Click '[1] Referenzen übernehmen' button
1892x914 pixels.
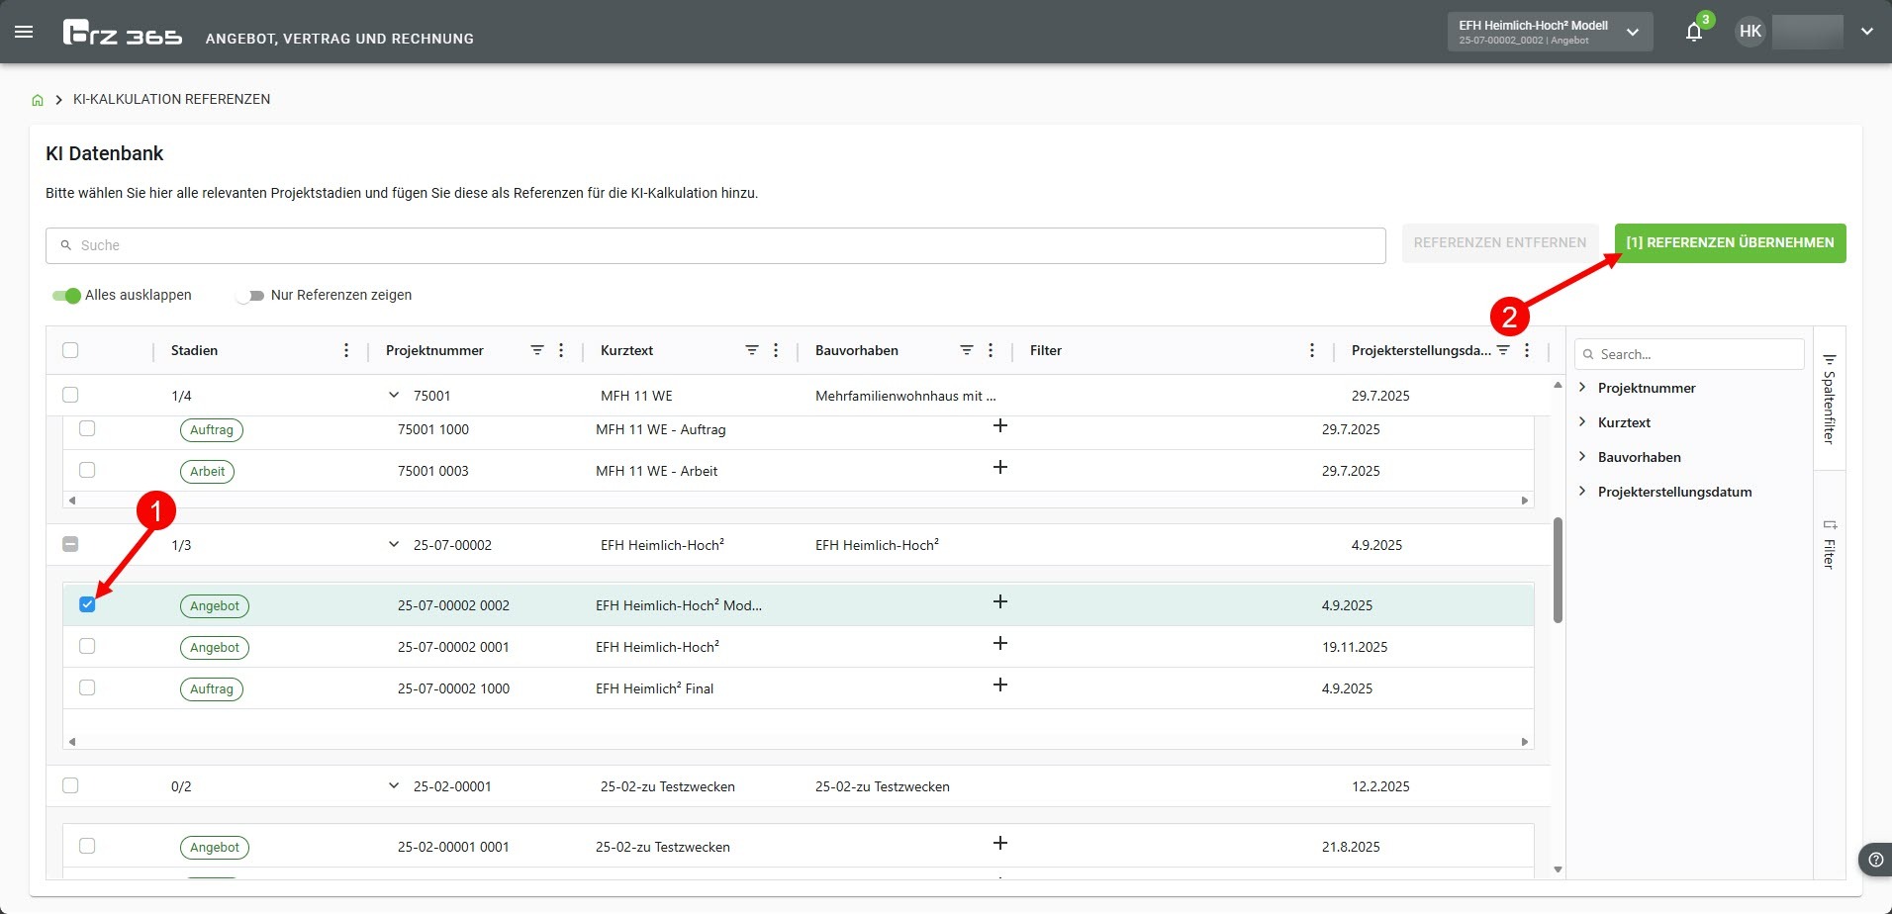click(x=1729, y=242)
